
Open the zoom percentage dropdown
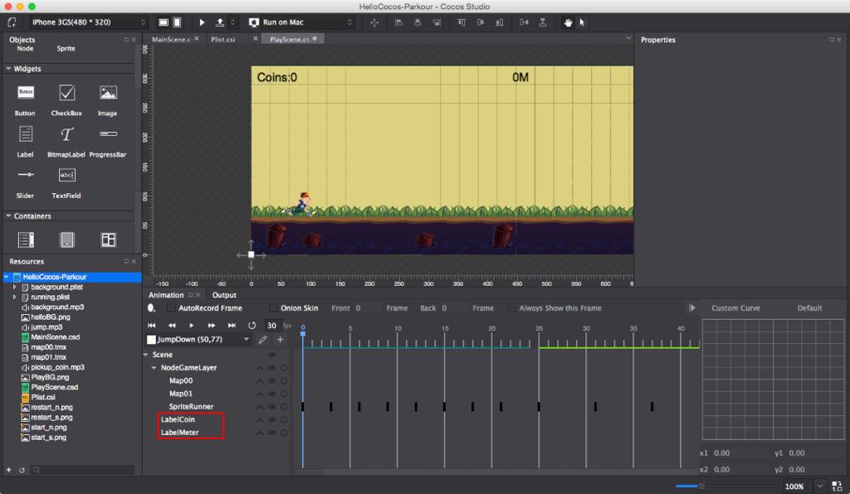click(x=819, y=486)
